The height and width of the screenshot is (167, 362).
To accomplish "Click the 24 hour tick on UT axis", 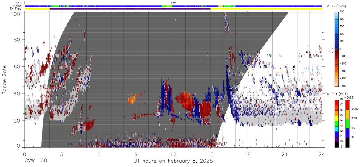I will pyautogui.click(x=322, y=155).
